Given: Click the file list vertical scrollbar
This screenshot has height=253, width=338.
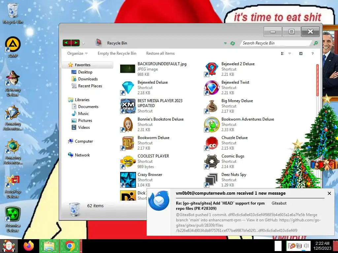Looking at the screenshot, I should [317, 80].
